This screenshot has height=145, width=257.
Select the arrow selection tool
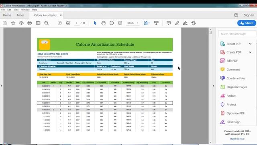point(95,23)
